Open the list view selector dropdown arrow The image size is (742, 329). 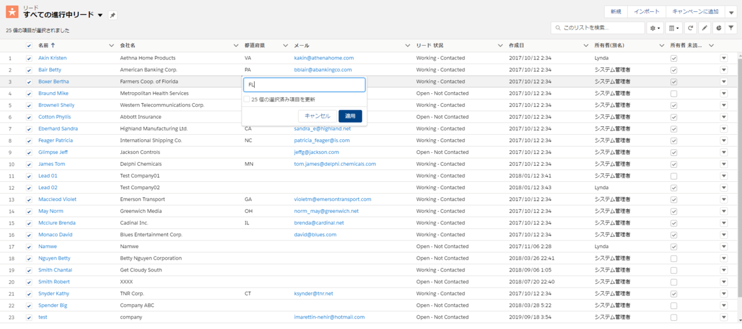pyautogui.click(x=101, y=15)
